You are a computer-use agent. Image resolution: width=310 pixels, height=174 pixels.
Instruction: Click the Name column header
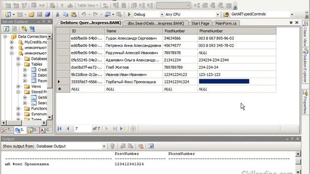point(134,31)
